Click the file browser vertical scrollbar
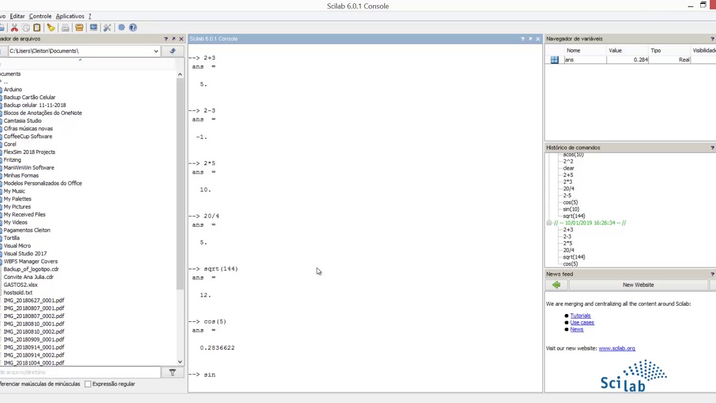This screenshot has height=403, width=716. (x=180, y=185)
